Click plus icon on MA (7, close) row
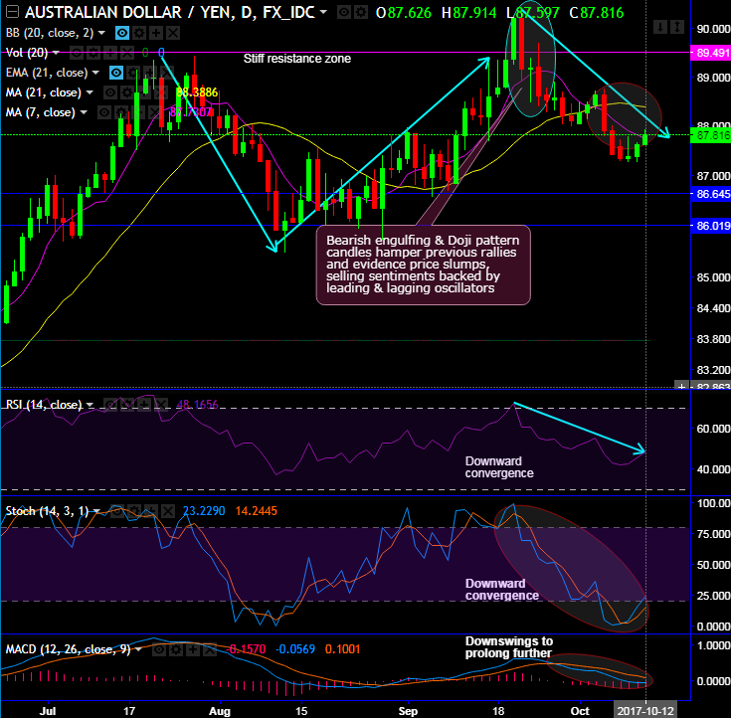This screenshot has height=718, width=731. (137, 112)
